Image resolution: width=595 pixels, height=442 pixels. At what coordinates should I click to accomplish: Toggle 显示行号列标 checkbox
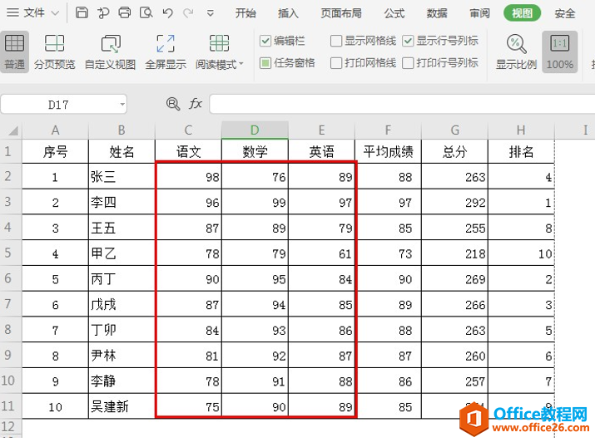click(408, 41)
